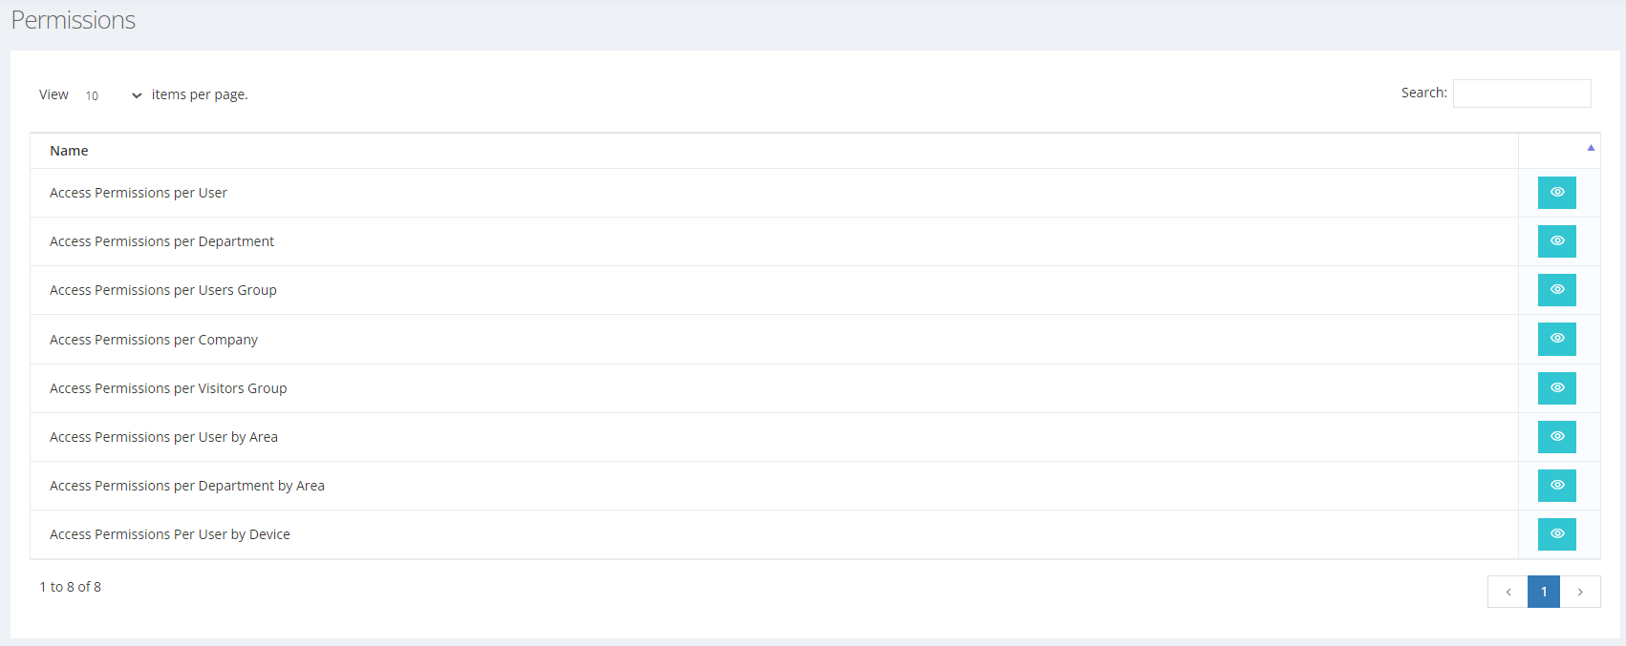Click the Permissions page heading
This screenshot has width=1626, height=646.
pos(74,20)
